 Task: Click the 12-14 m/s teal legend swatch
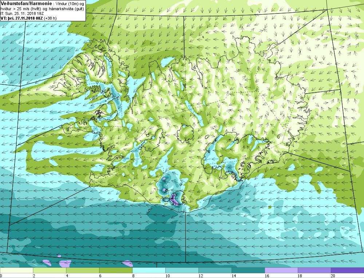point(215,270)
